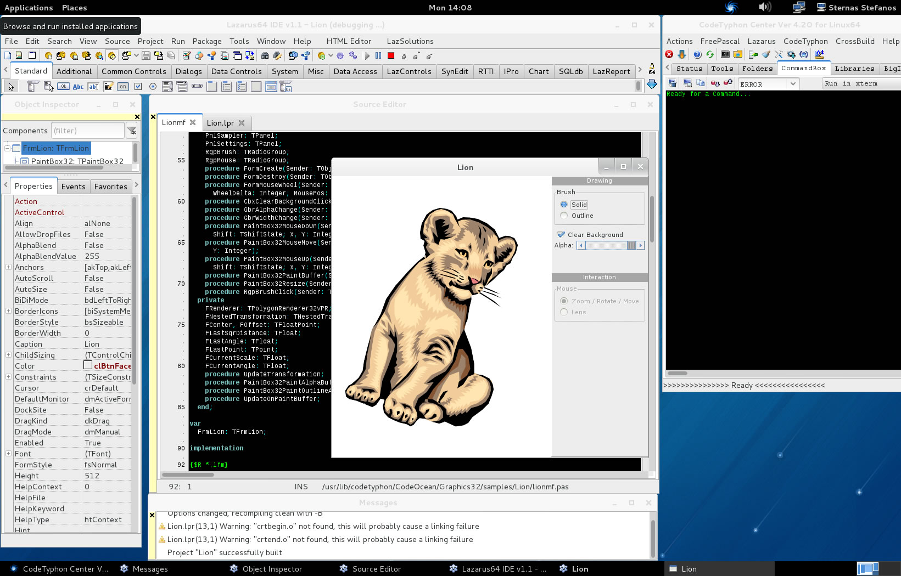Pick the TMemo component icon

click(108, 86)
